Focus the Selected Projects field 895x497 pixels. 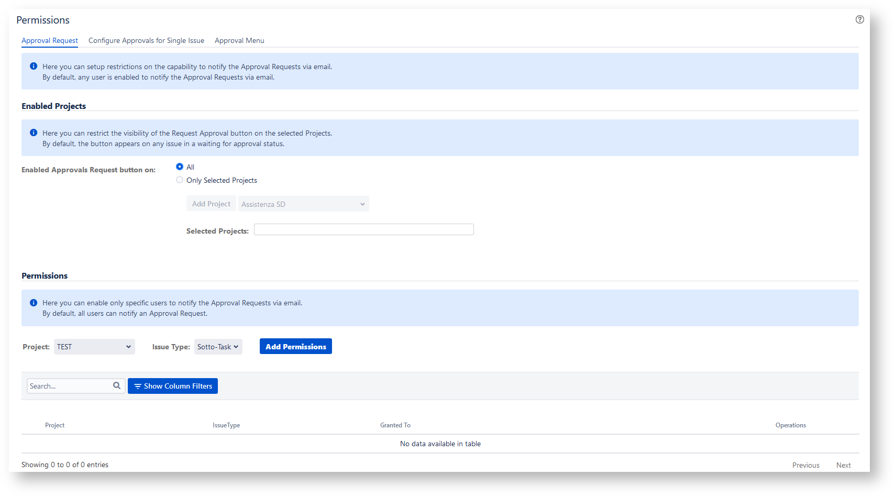point(363,229)
